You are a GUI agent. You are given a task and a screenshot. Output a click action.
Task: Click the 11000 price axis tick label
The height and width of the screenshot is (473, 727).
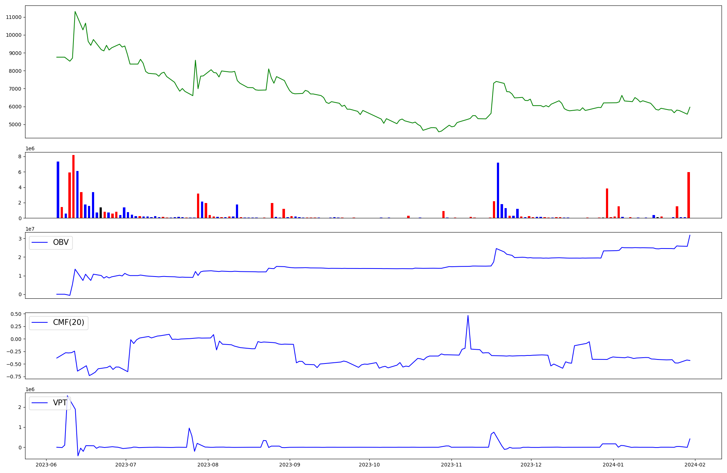pos(14,17)
